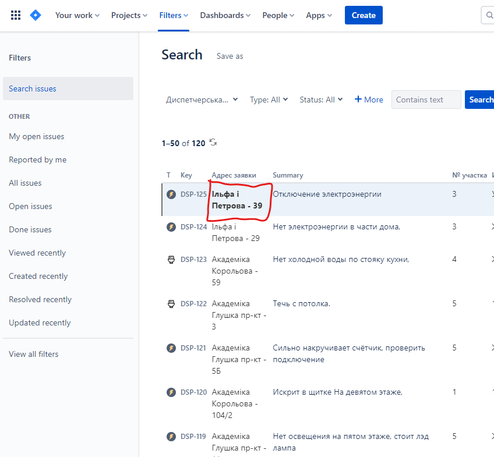Click the plumbing type icon for DSP-123

point(171,260)
